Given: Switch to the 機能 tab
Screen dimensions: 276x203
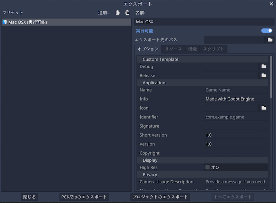Looking at the screenshot, I should click(192, 49).
